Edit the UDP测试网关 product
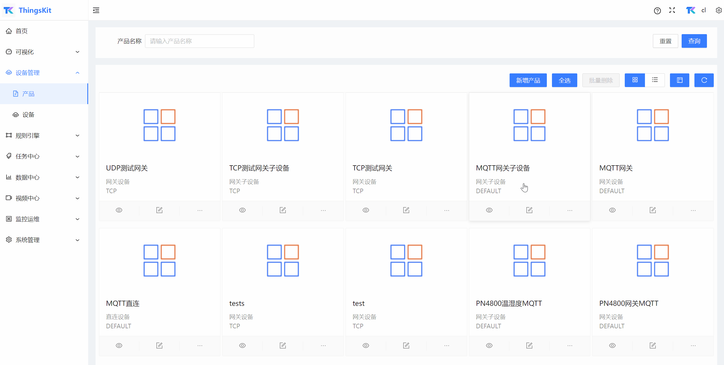This screenshot has height=365, width=724. pos(159,210)
